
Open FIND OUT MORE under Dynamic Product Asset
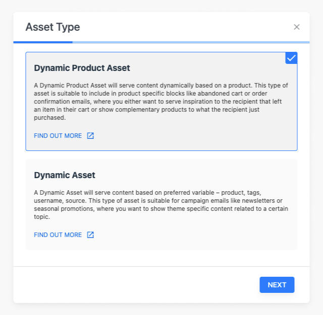[x=58, y=136]
